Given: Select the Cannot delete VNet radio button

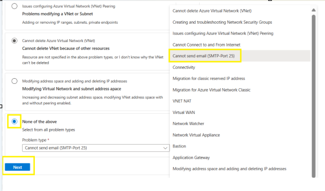Looking at the screenshot, I should [14, 41].
